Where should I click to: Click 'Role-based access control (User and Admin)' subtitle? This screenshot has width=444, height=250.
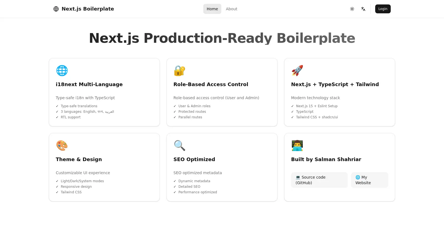coord(216,98)
